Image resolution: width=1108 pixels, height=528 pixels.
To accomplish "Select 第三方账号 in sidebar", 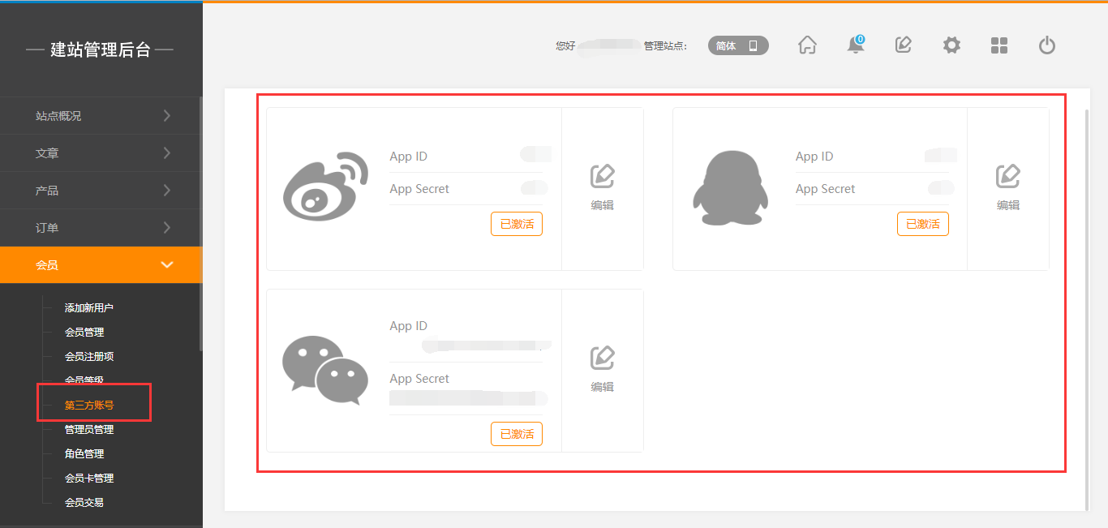I will pos(89,406).
